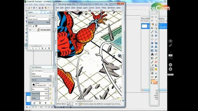Open Layers Mode dropdown arrow
Screen dimensions: 198x111
pyautogui.click(x=49, y=19)
